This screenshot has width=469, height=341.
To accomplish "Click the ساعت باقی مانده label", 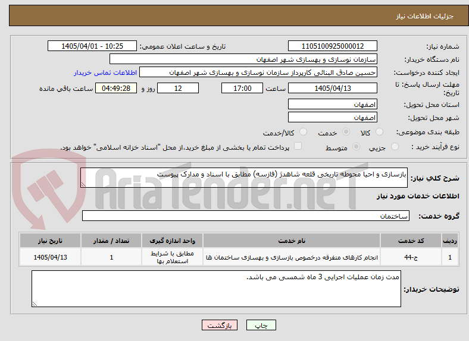I will (66, 89).
